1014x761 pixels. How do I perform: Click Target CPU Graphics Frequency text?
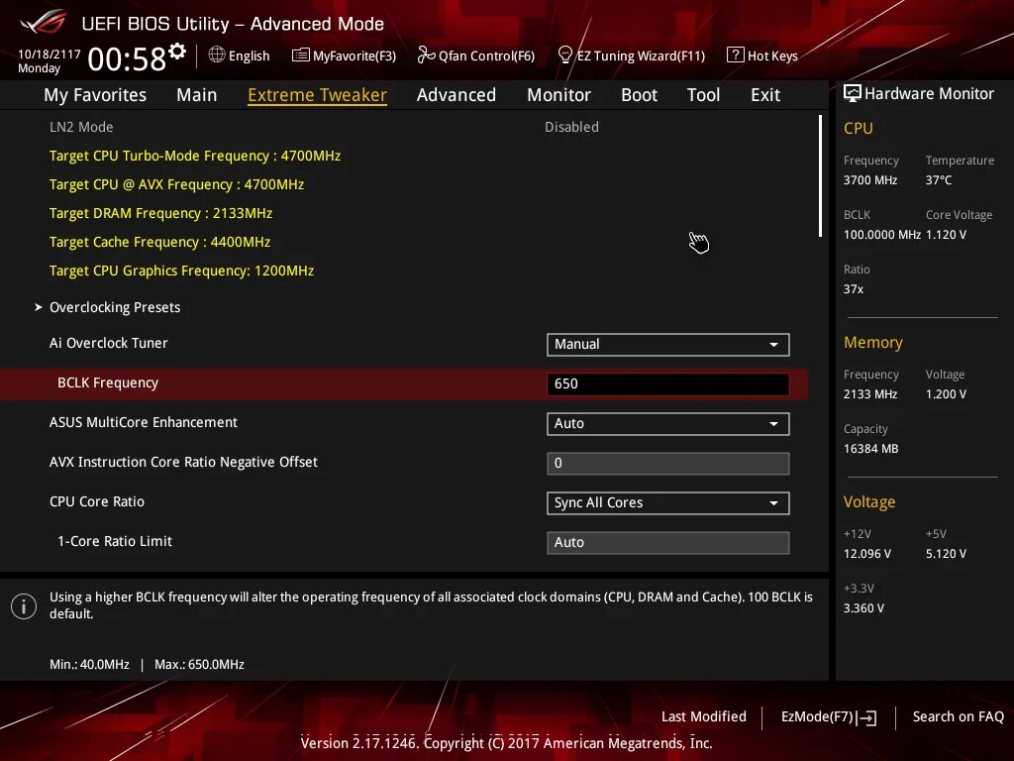tap(182, 271)
